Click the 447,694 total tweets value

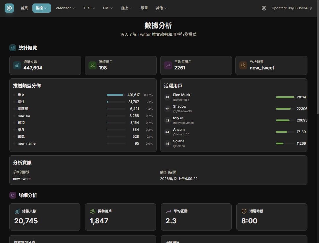pyautogui.click(x=33, y=68)
